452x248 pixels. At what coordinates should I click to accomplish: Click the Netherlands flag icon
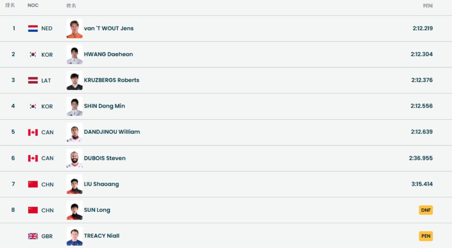click(x=33, y=28)
